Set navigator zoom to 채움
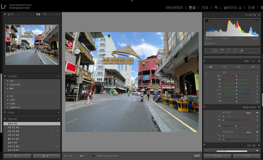 point(44,15)
